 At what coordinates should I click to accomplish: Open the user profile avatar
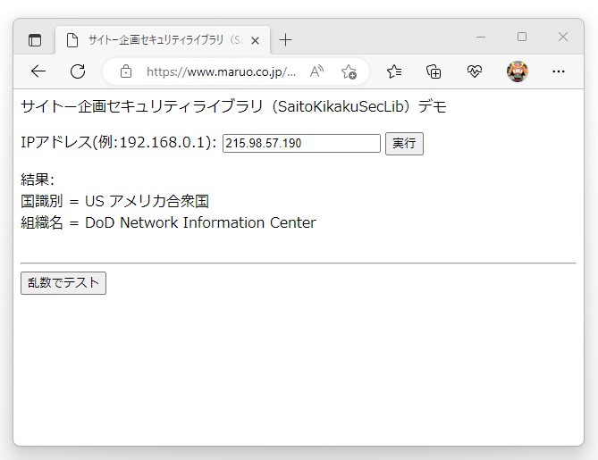pyautogui.click(x=518, y=71)
